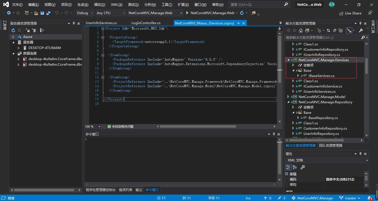Viewport: 378px width, 201px height.
Task: Click the save all files icon
Action: (x=48, y=13)
